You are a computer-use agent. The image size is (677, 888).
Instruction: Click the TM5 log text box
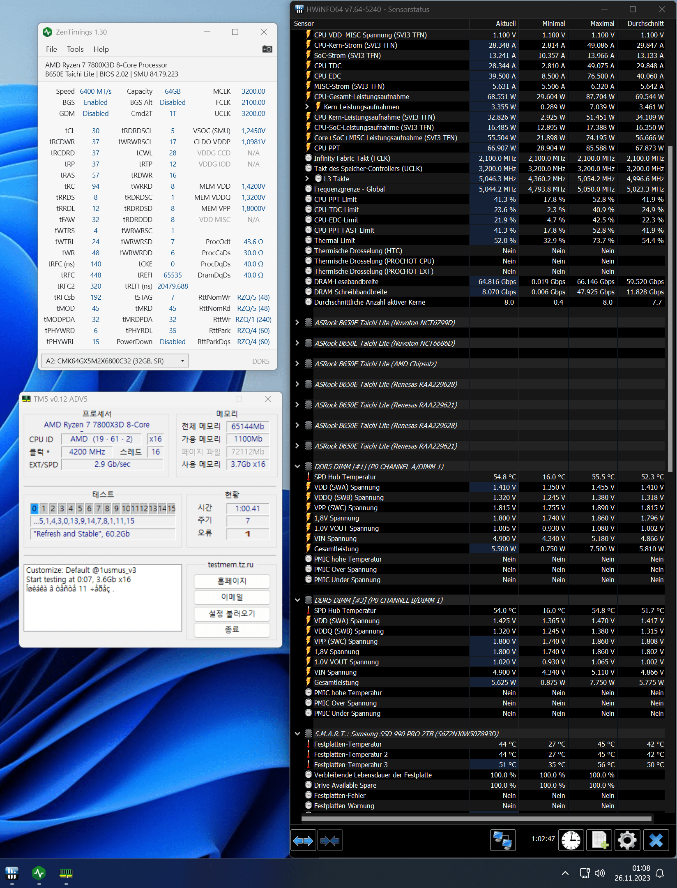pos(103,598)
